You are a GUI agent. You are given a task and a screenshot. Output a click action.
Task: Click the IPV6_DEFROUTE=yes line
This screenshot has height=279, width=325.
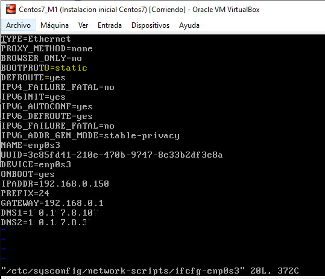(46, 116)
